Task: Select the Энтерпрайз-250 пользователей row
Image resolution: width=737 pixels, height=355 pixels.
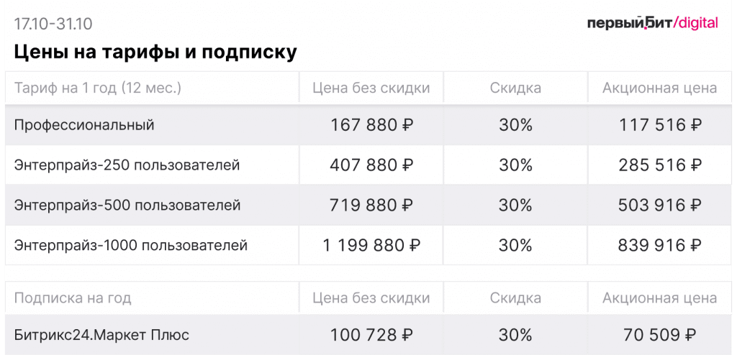Action: pos(368,165)
